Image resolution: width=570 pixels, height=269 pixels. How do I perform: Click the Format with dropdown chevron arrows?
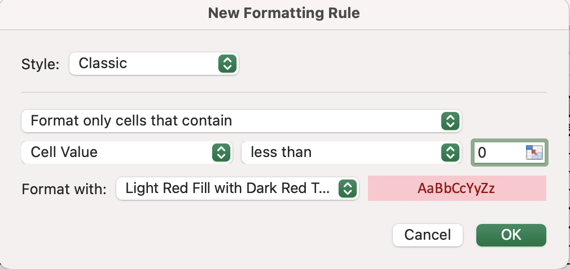(x=347, y=189)
